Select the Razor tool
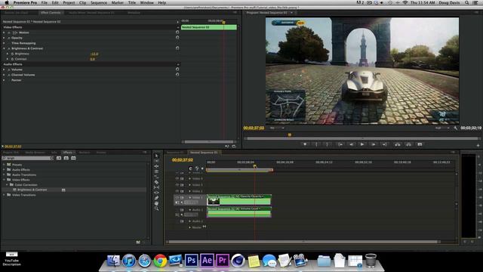The height and width of the screenshot is (272, 483). pyautogui.click(x=156, y=182)
